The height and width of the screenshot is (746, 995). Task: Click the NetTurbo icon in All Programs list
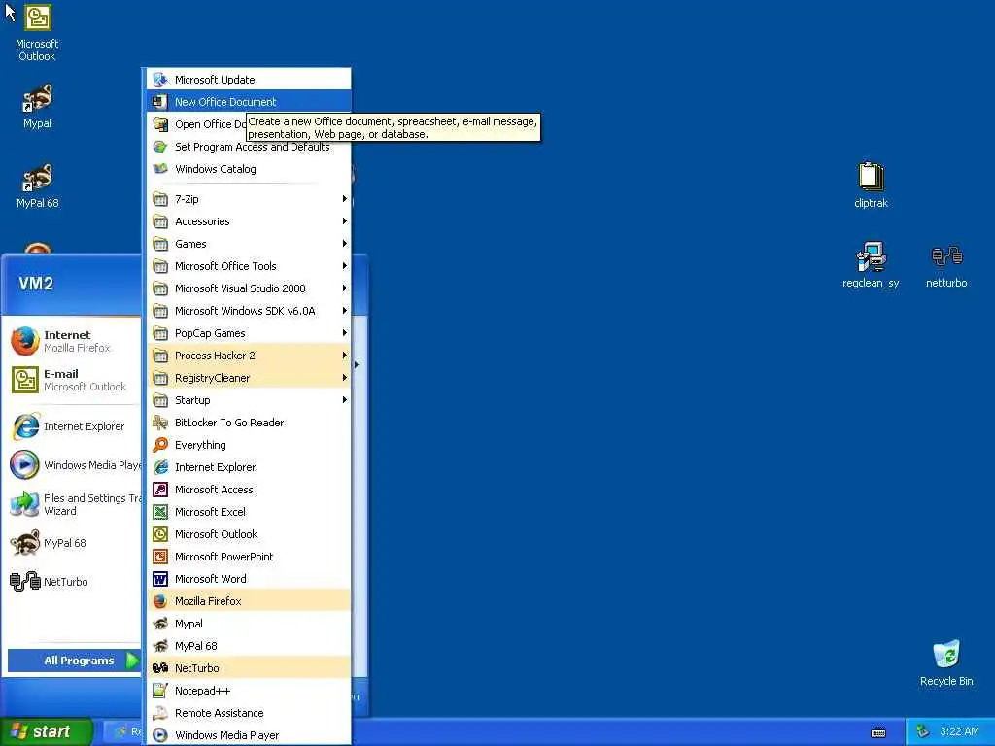pyautogui.click(x=160, y=668)
